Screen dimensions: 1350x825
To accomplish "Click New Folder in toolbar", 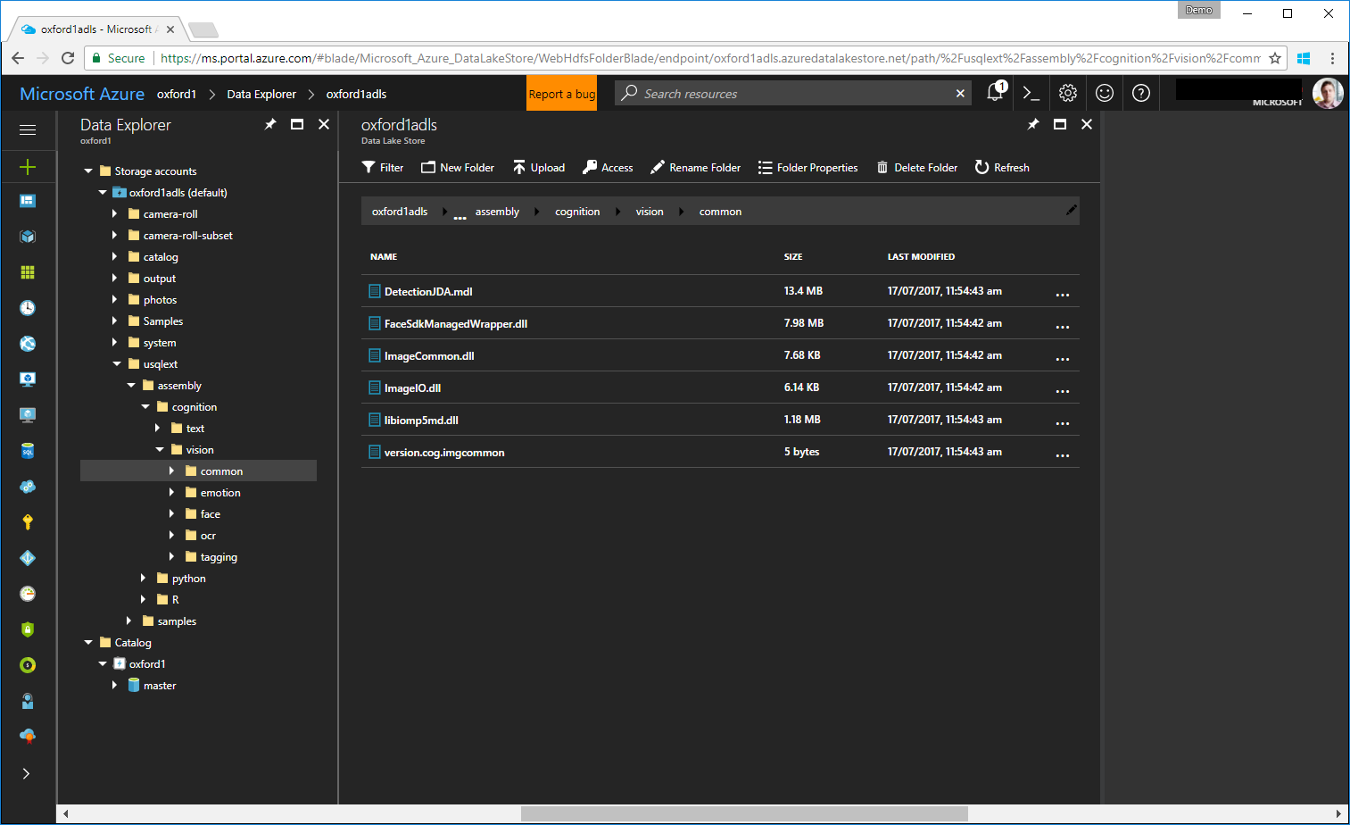I will 458,167.
